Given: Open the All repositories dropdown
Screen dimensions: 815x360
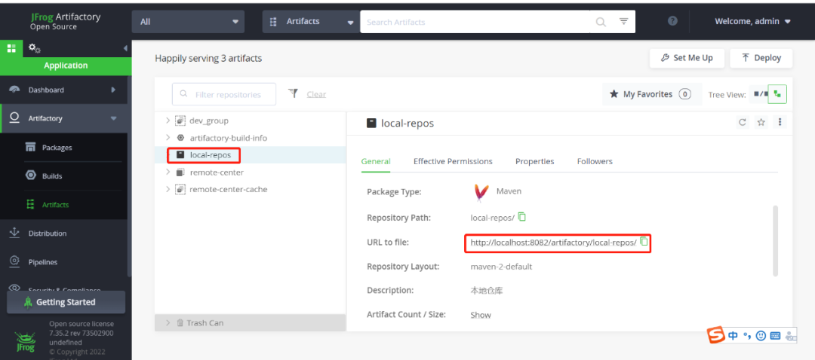Looking at the screenshot, I should 188,22.
